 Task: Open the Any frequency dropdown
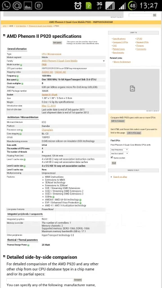click(x=119, y=150)
